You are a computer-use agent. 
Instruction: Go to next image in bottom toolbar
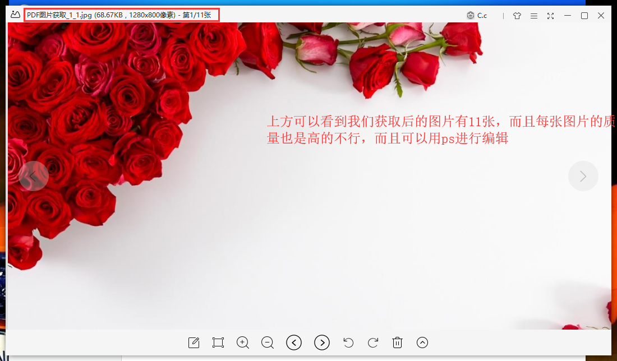click(x=322, y=343)
